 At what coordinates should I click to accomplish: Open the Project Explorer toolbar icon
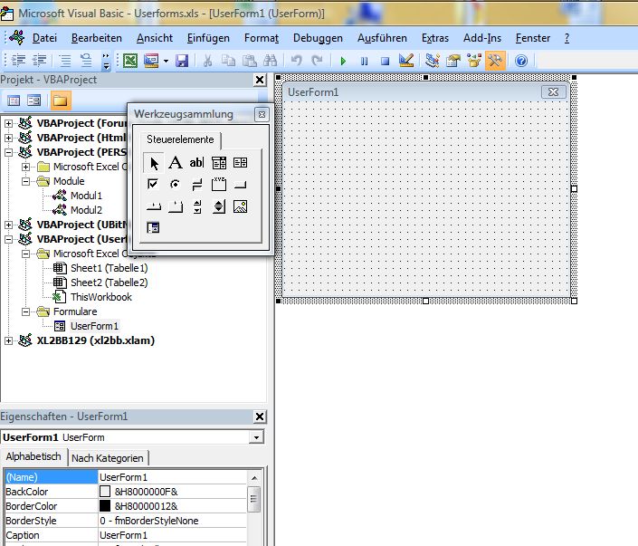(432, 61)
